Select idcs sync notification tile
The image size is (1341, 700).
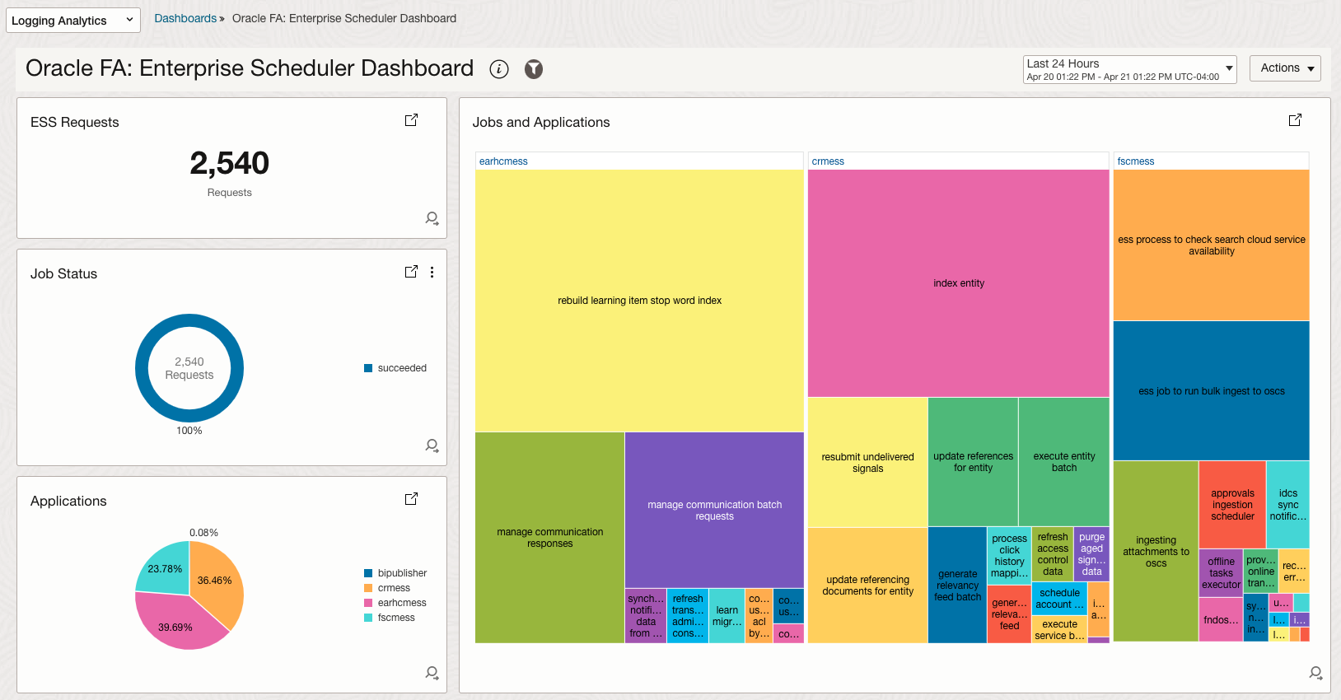coord(1287,505)
